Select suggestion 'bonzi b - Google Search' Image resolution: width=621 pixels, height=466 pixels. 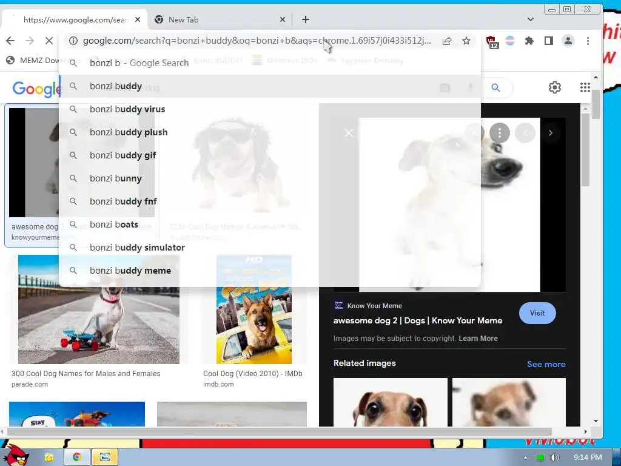(270, 63)
